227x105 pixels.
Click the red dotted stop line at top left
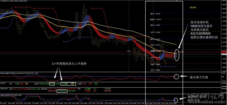point(34,7)
